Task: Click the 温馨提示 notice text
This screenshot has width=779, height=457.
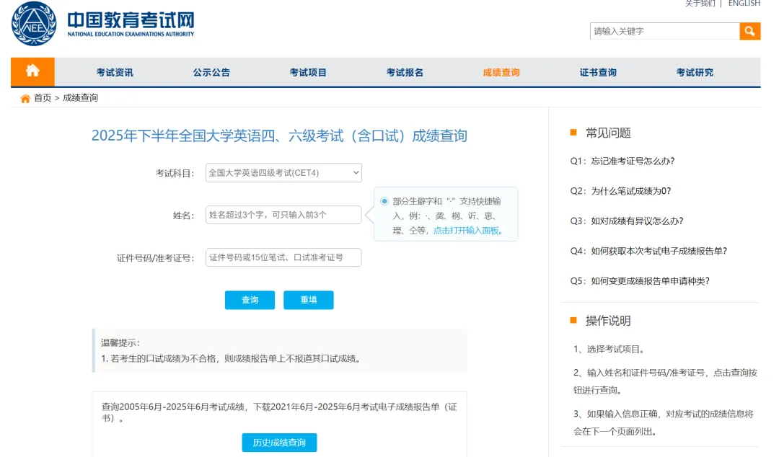Action: click(120, 343)
